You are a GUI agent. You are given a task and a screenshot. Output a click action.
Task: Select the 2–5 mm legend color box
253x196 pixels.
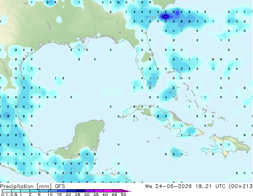point(34,191)
